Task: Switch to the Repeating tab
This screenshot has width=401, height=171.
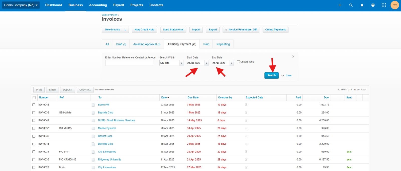Action: click(223, 44)
